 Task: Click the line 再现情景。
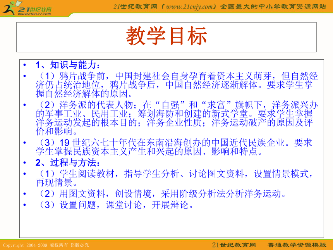[57, 183]
